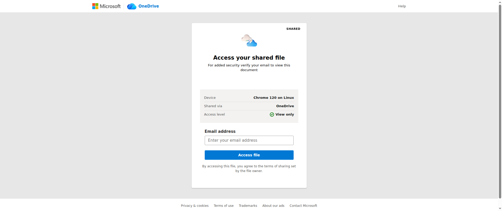The height and width of the screenshot is (211, 502).
Task: Click the 'For added security' description text
Action: click(249, 68)
